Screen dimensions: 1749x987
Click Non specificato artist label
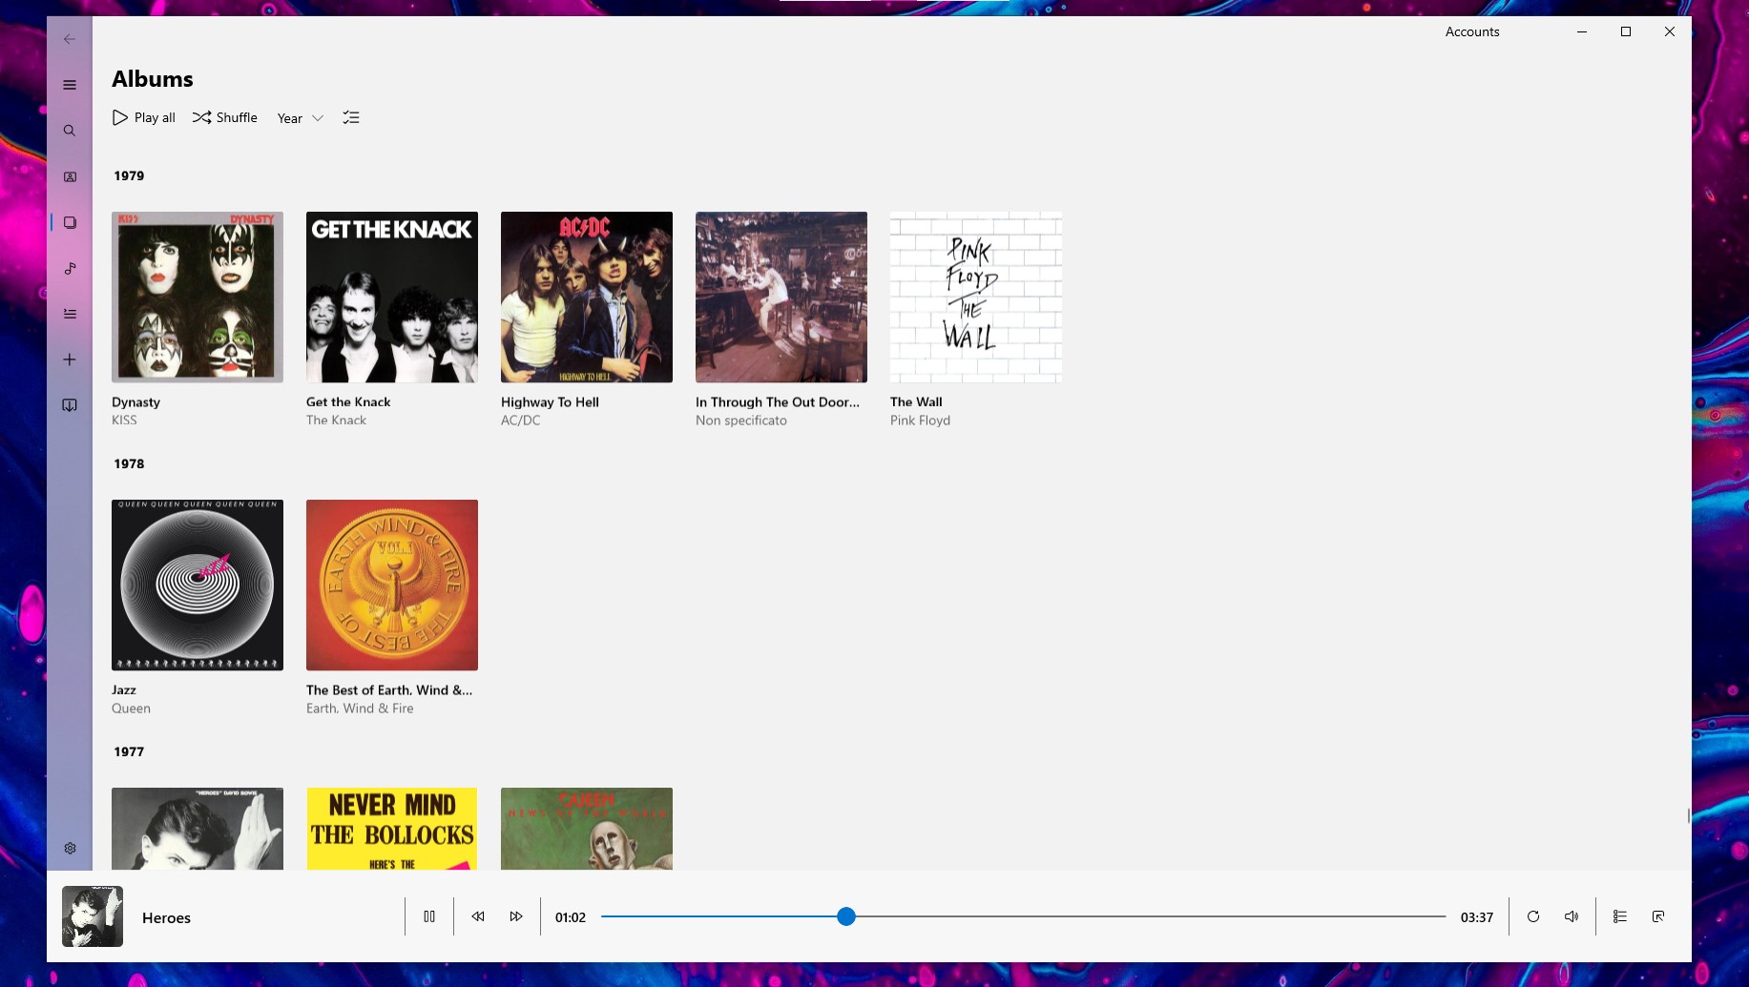tap(741, 421)
